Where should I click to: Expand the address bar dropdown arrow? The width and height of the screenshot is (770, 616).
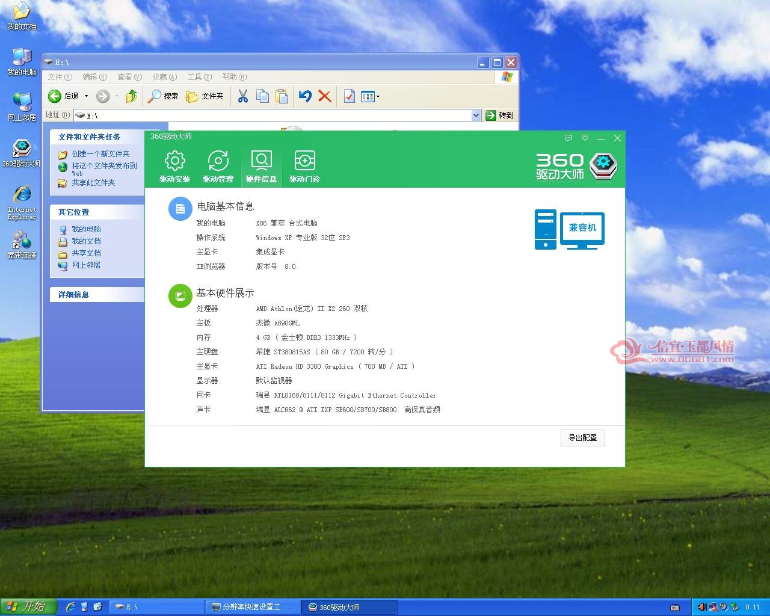coord(476,115)
